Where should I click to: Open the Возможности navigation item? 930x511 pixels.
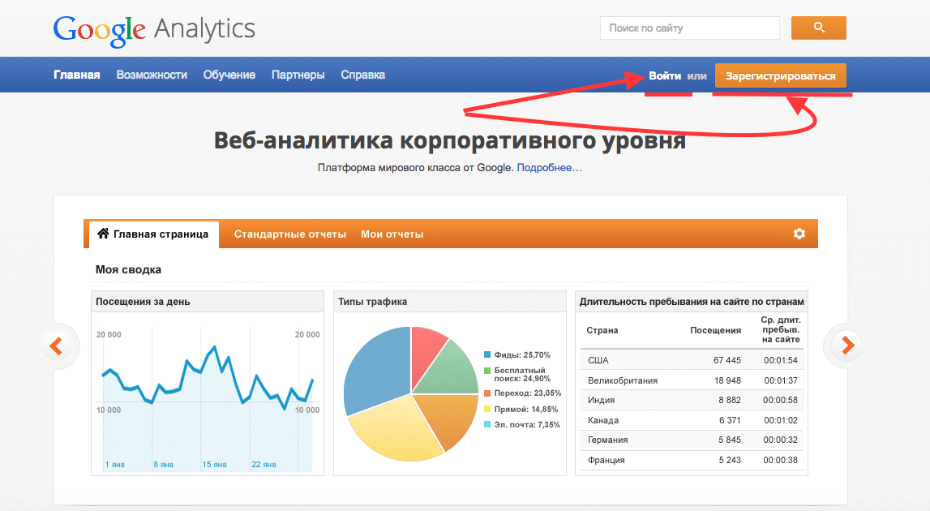[x=152, y=75]
